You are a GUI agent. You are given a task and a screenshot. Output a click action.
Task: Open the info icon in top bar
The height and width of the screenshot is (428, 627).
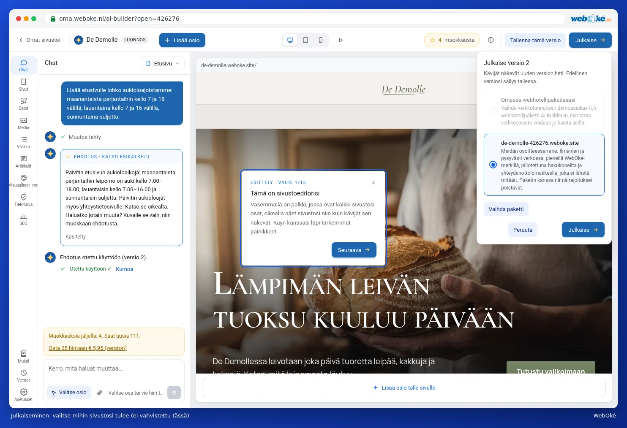pyautogui.click(x=491, y=40)
